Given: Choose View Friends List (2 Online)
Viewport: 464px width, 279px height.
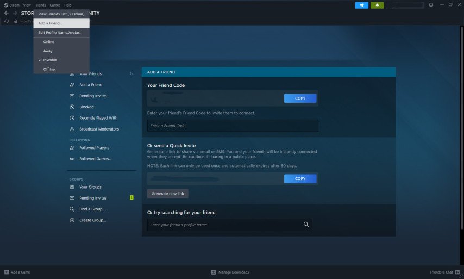Looking at the screenshot, I should [x=61, y=14].
